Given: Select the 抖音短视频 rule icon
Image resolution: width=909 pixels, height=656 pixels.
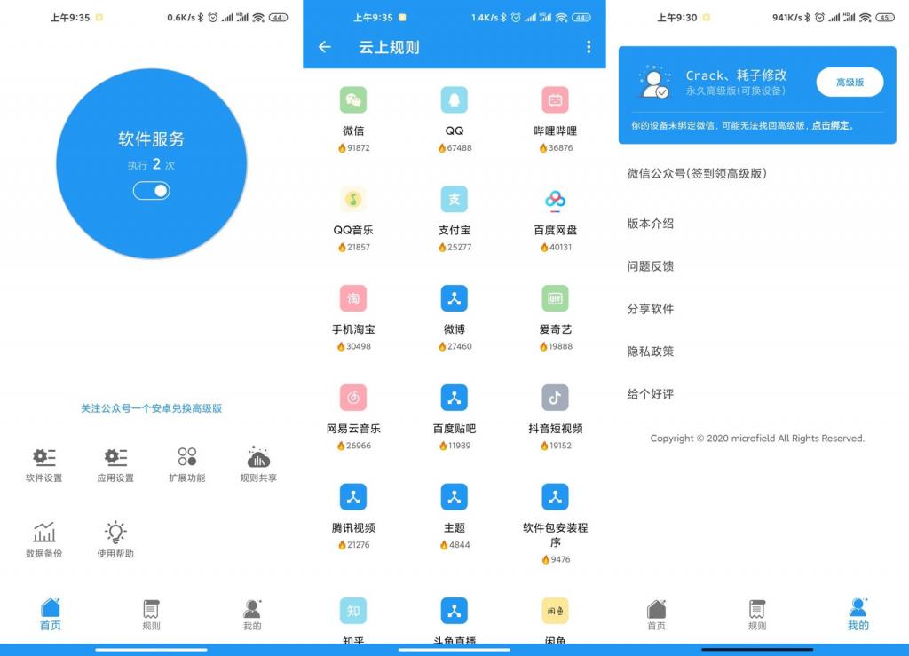Looking at the screenshot, I should pos(555,398).
